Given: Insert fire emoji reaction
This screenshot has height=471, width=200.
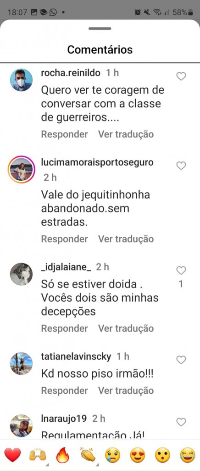Looking at the screenshot, I should click(62, 455).
